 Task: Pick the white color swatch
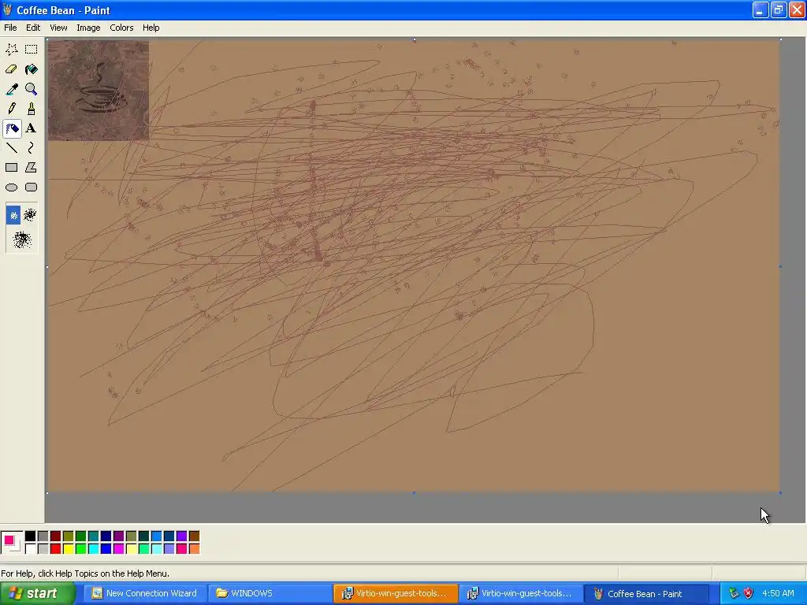[x=31, y=549]
